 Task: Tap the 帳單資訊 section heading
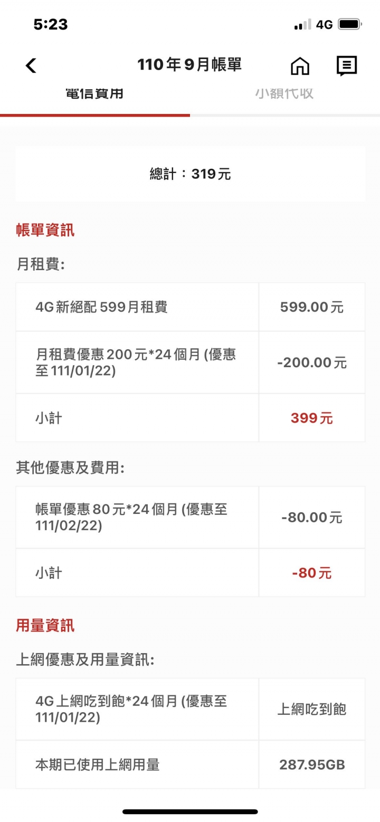45,231
